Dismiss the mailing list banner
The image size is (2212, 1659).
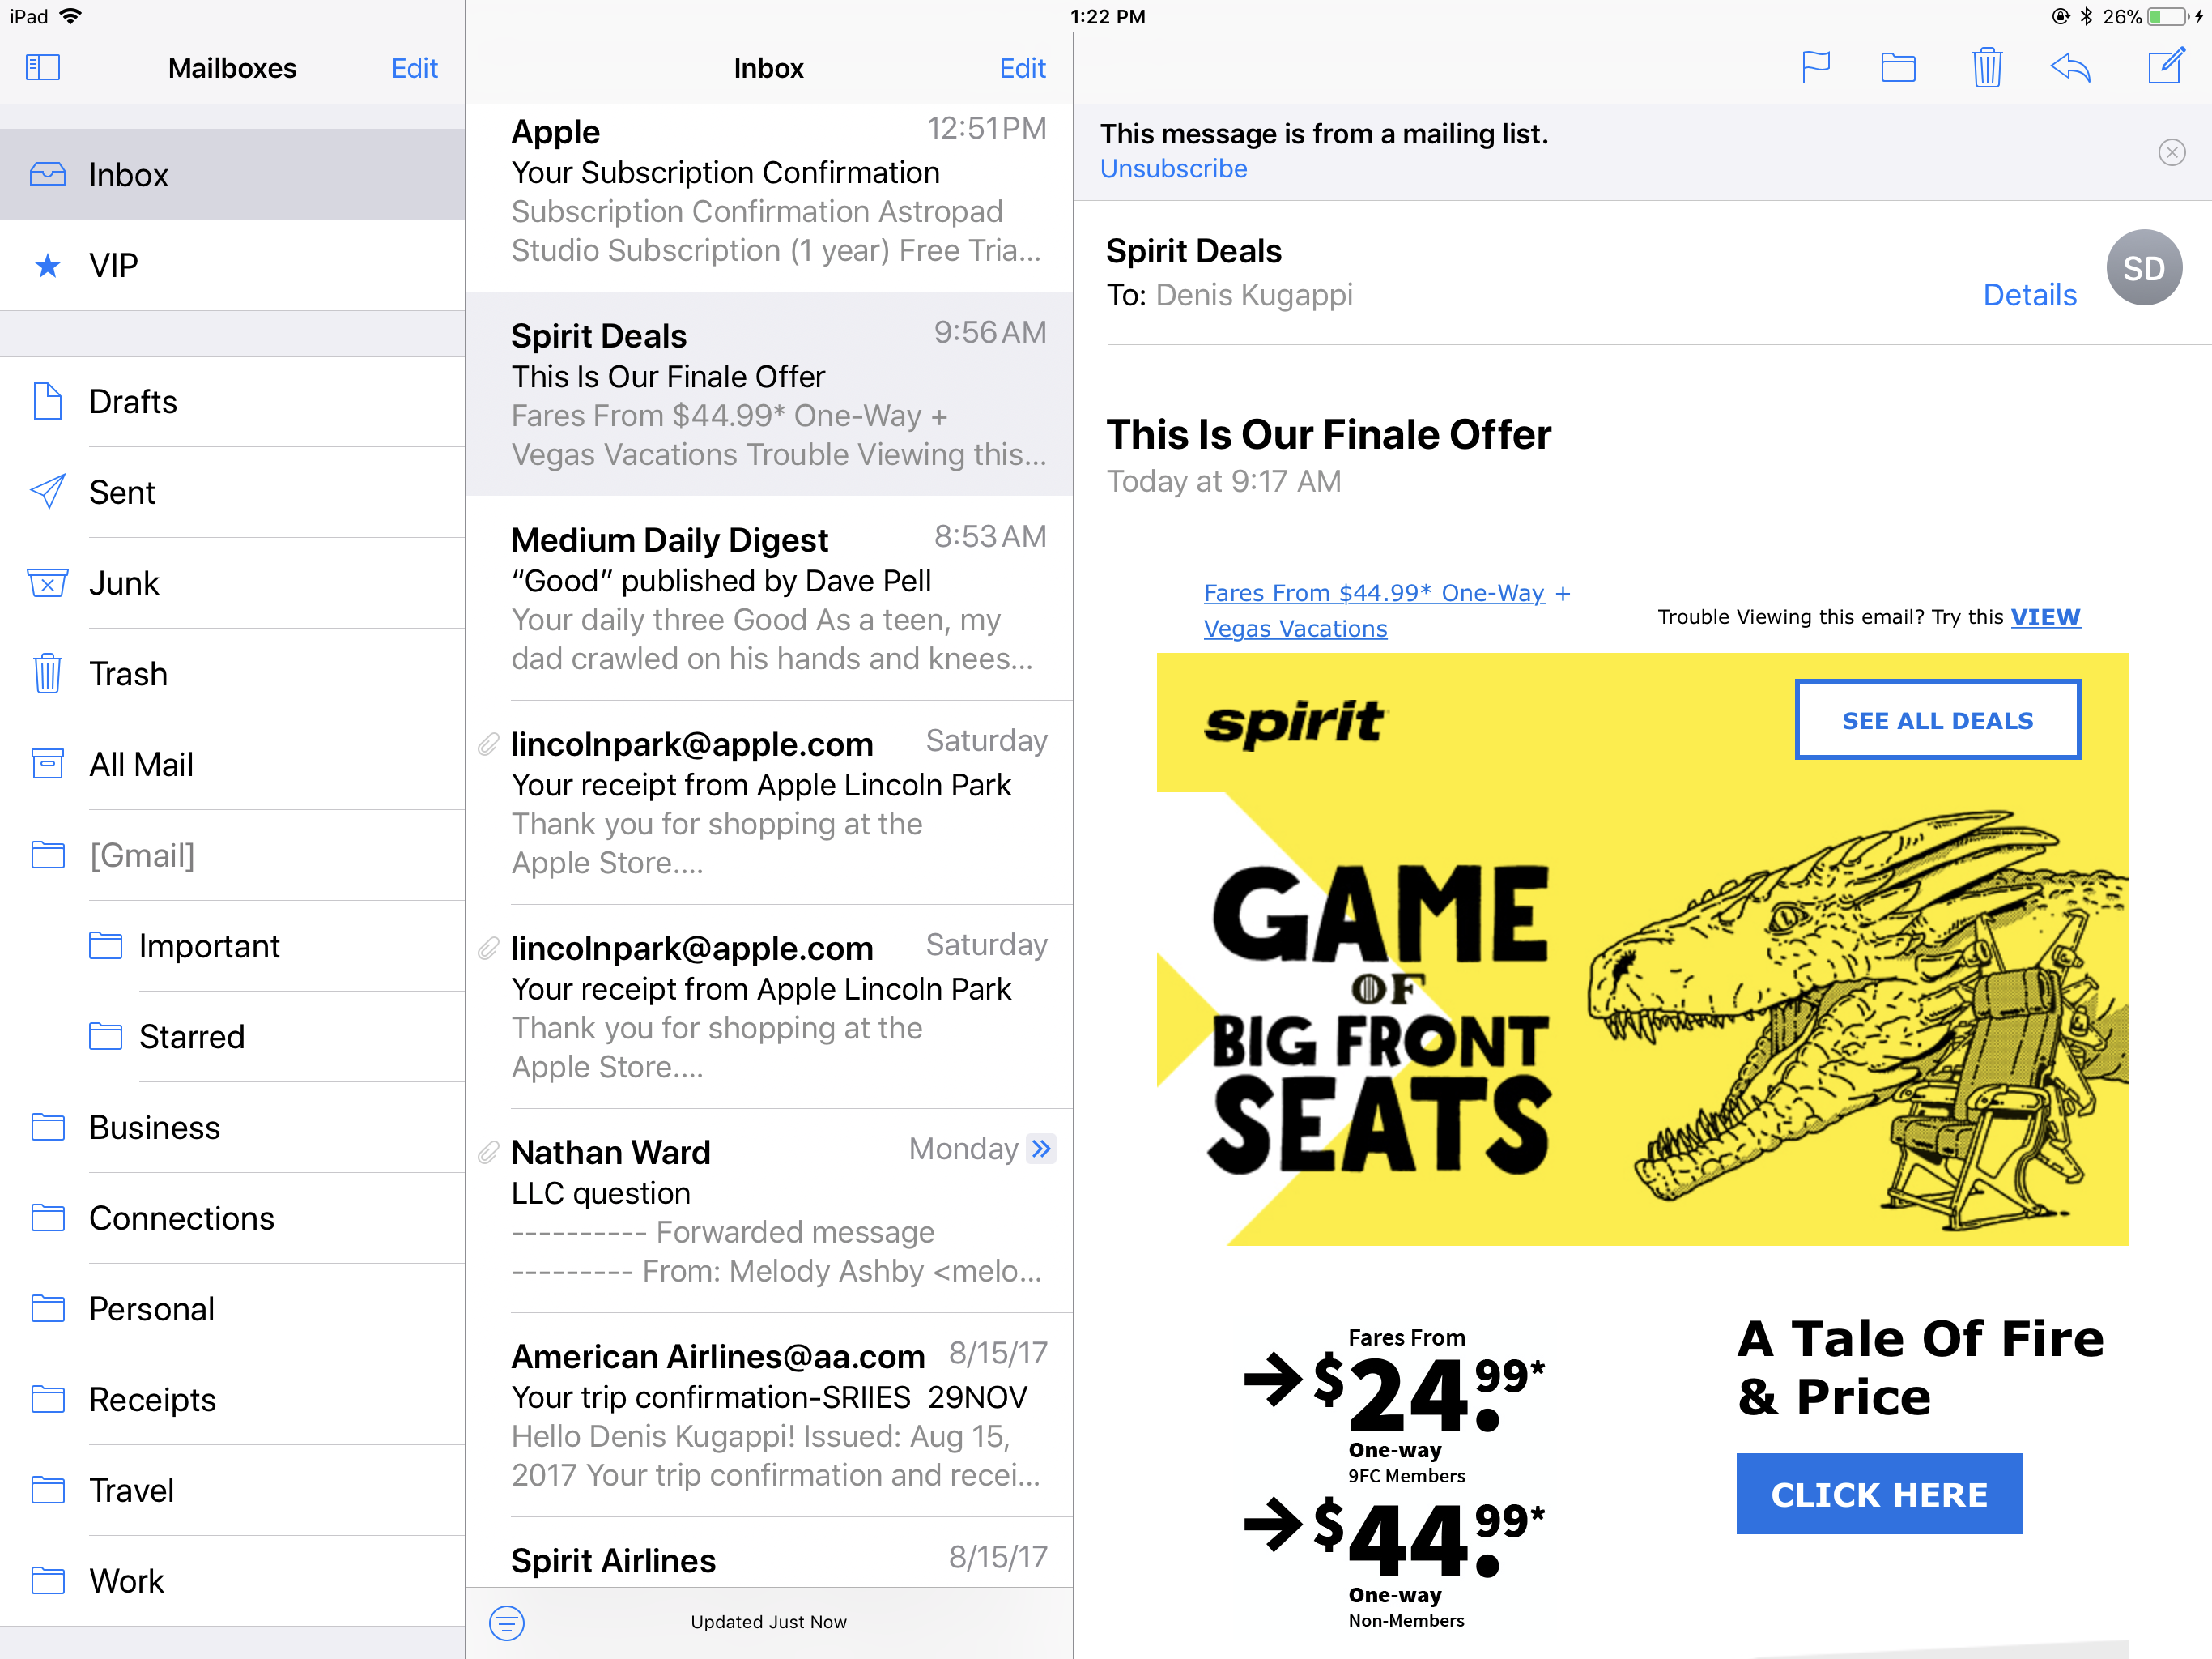2171,152
